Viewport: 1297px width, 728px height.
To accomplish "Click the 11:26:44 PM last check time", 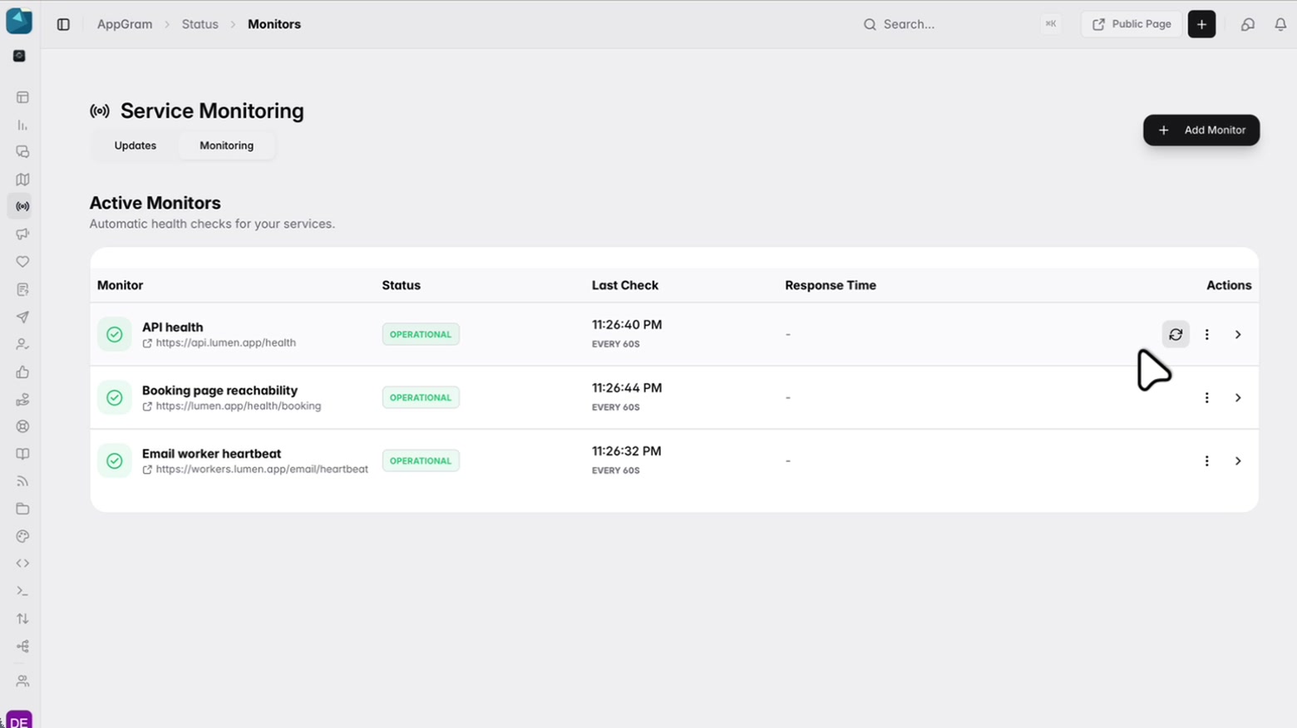I will 627,388.
